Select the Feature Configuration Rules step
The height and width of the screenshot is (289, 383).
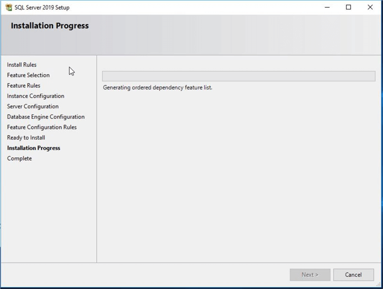[x=42, y=127]
